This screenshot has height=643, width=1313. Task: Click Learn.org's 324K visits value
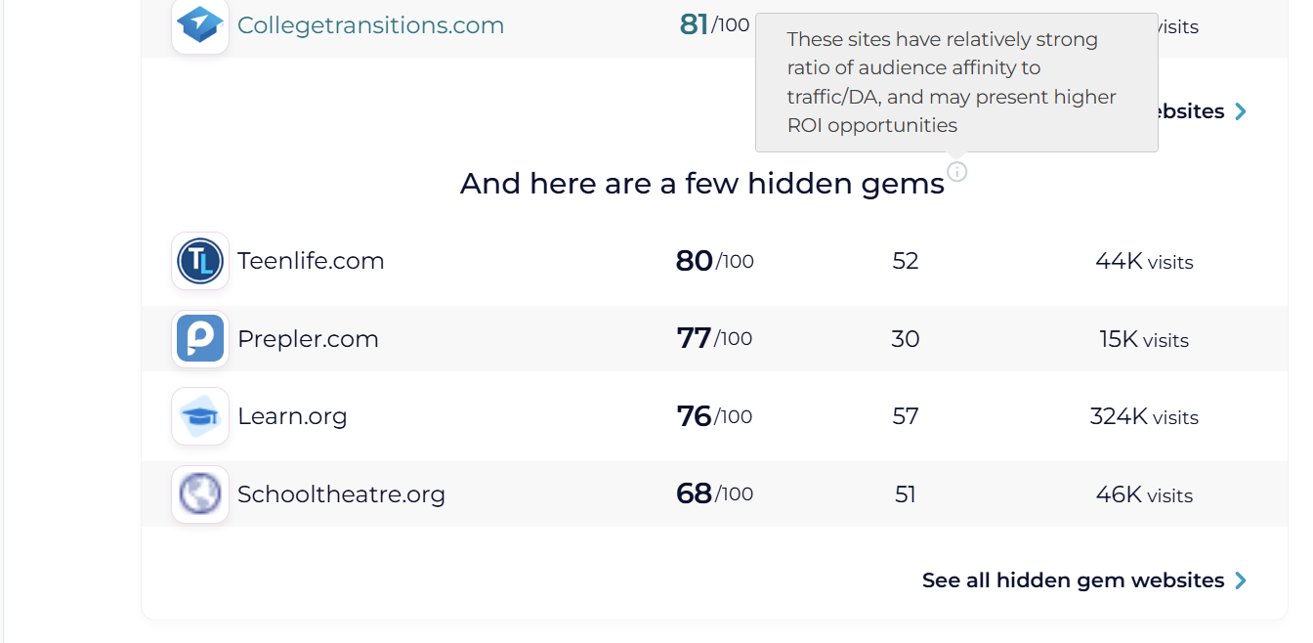click(x=1144, y=417)
